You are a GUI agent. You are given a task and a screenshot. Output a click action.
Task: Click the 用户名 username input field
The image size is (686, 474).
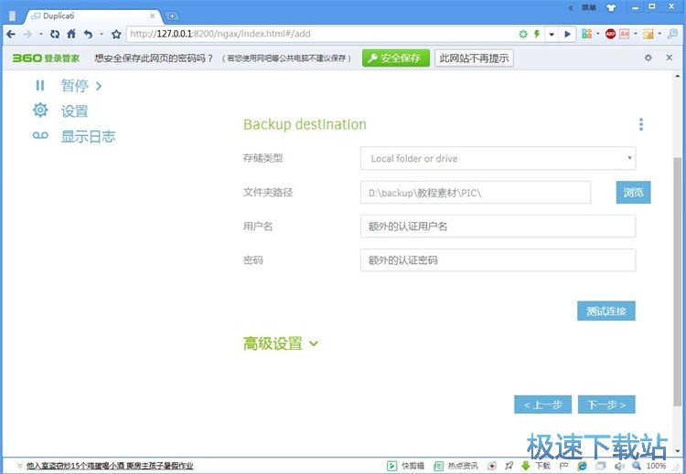498,226
